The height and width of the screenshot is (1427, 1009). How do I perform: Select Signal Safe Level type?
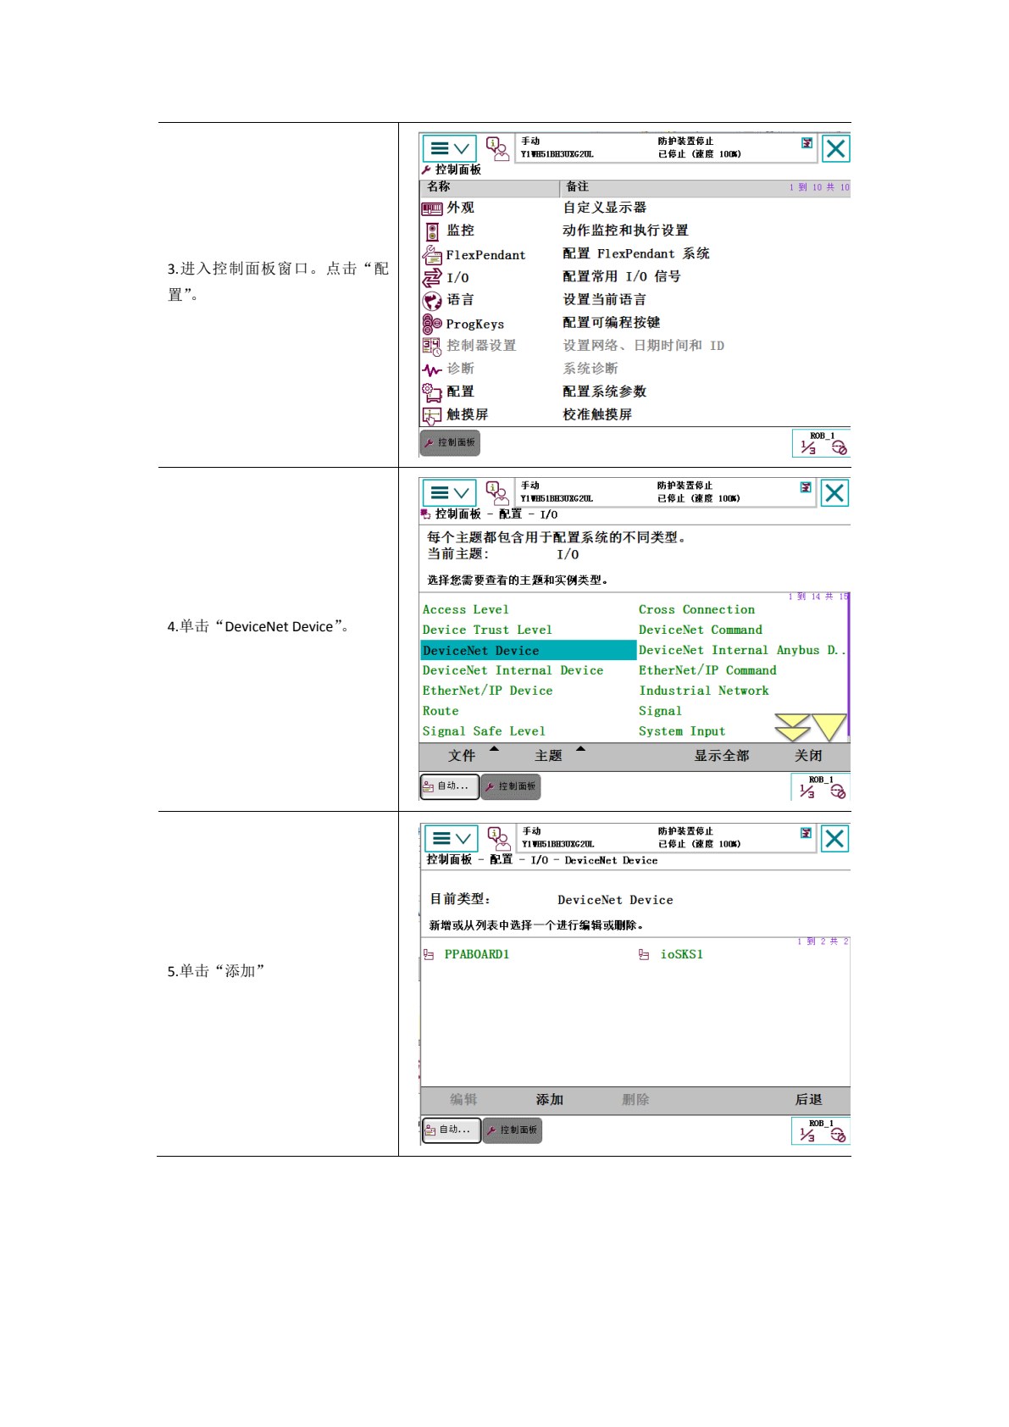pyautogui.click(x=484, y=732)
